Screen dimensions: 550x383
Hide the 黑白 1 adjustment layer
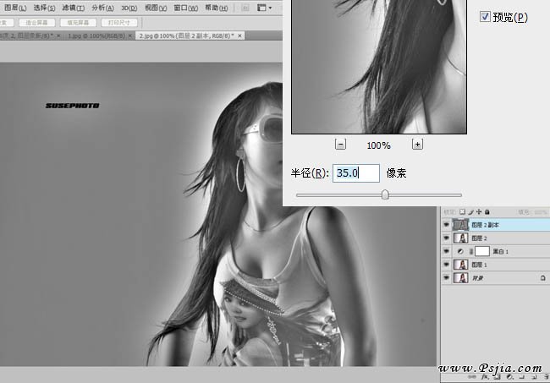[446, 251]
